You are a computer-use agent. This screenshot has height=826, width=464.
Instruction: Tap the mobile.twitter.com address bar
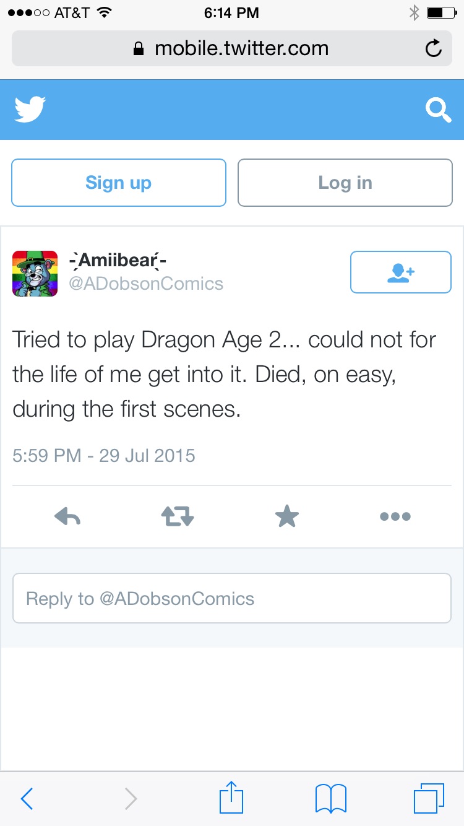coord(232,48)
